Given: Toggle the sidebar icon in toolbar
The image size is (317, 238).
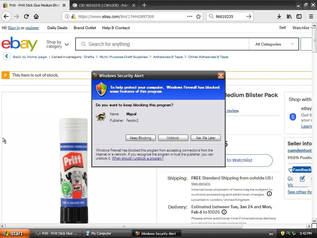Looking at the screenshot, I should 299,16.
